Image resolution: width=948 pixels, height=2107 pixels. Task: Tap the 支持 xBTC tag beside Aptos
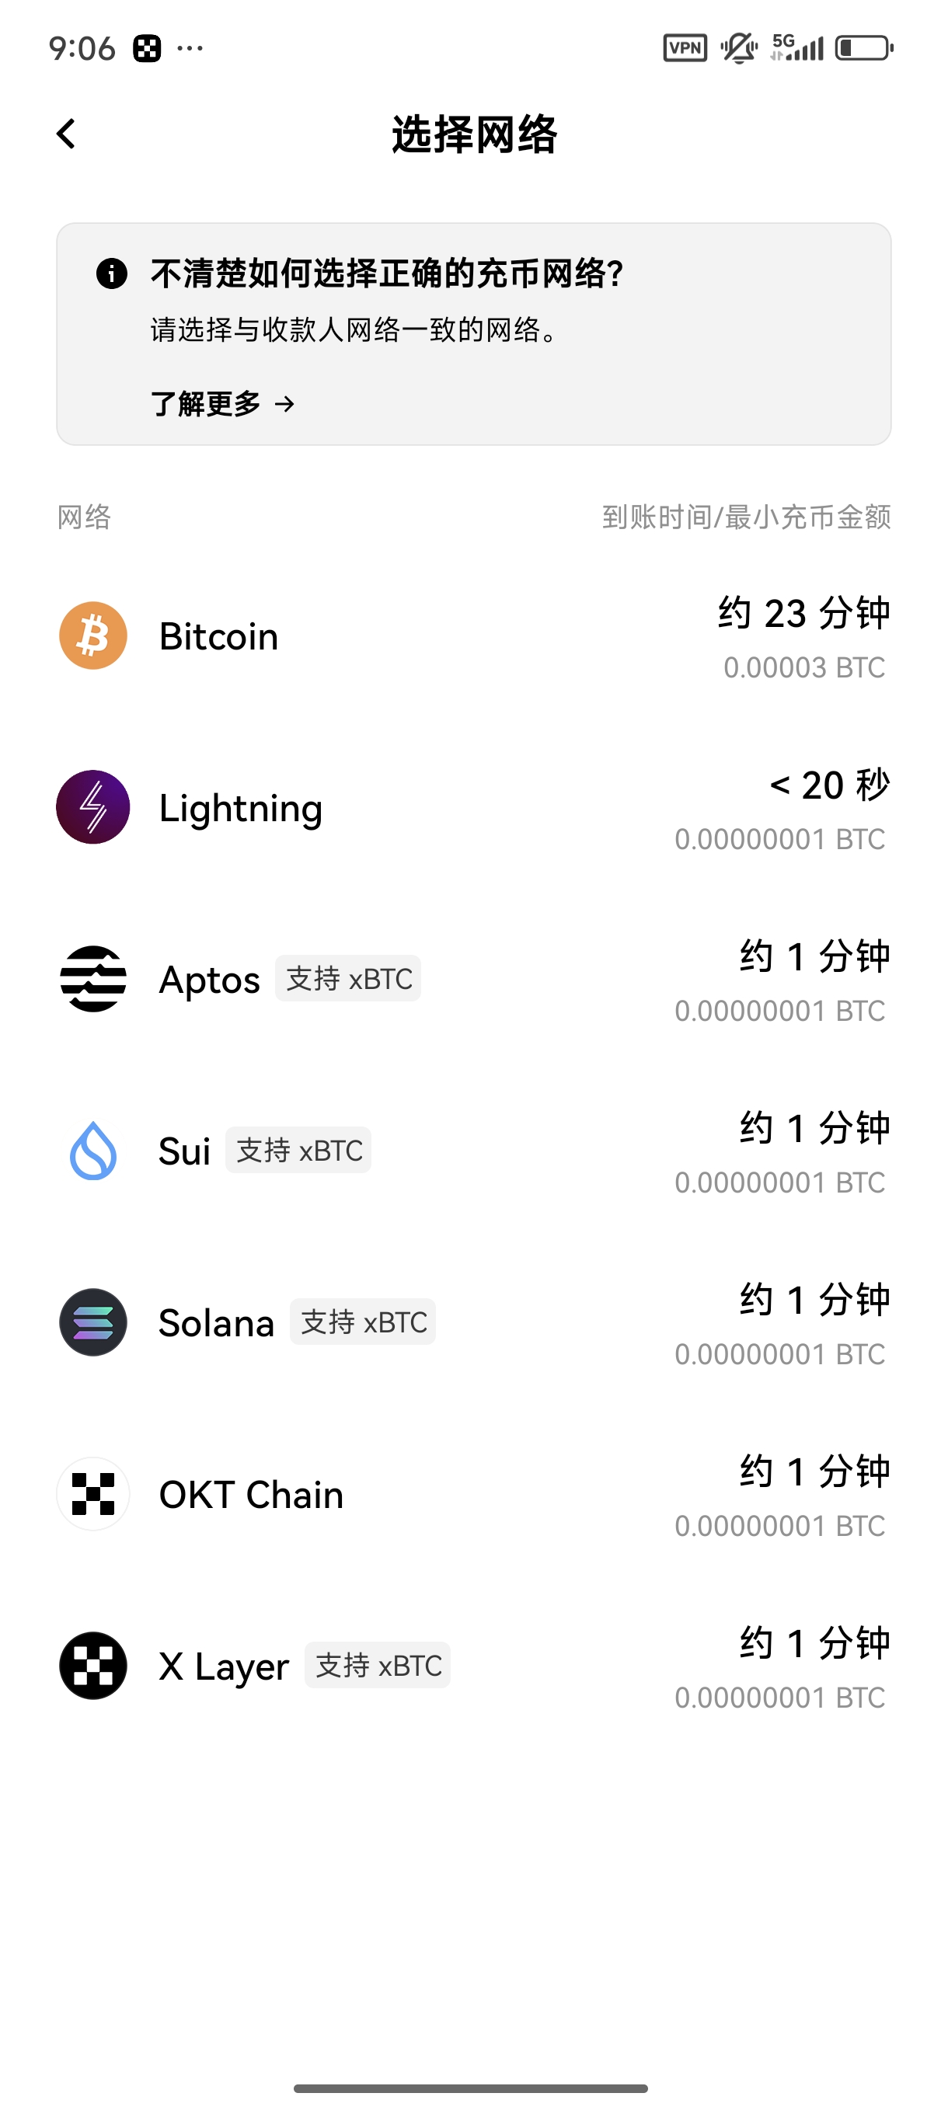pyautogui.click(x=348, y=978)
